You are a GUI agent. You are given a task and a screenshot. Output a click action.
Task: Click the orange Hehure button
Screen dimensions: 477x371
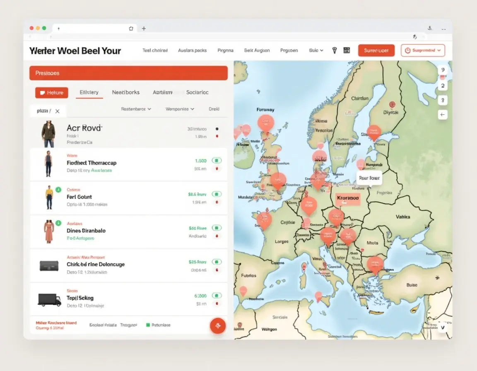[x=51, y=93]
